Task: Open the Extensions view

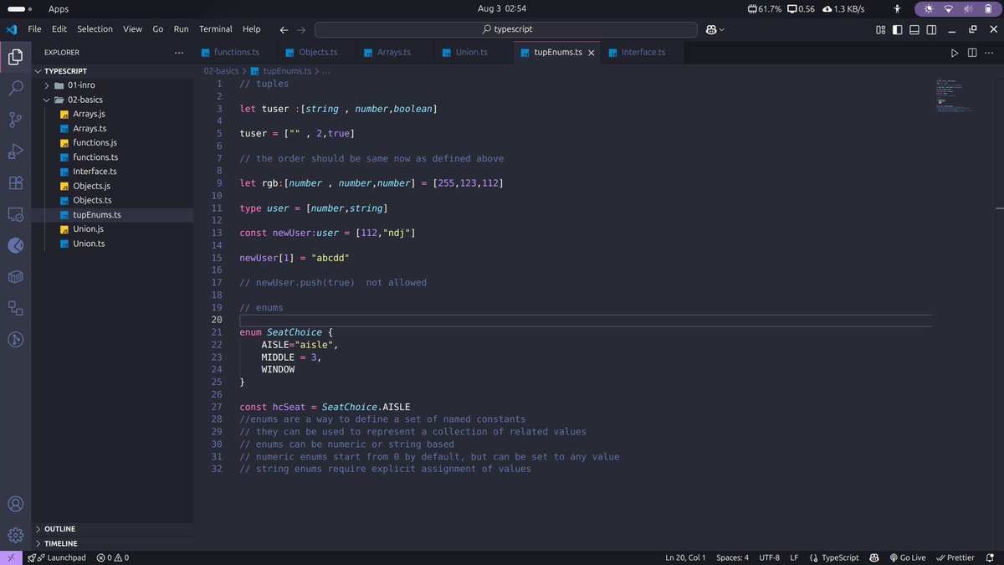Action: 15,182
